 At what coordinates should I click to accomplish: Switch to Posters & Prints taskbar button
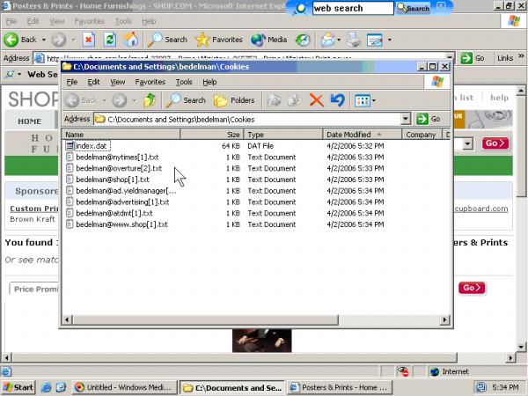(x=340, y=387)
